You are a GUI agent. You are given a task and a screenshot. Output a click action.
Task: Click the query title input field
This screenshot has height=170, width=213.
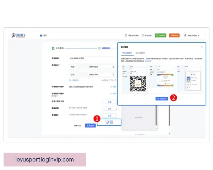92,58
